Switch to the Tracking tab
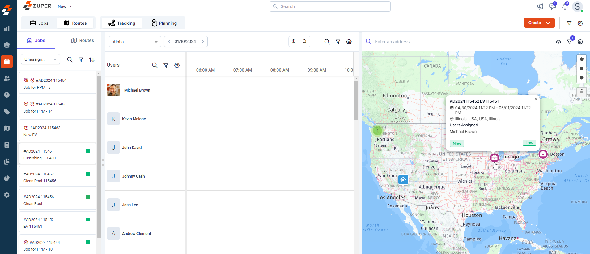This screenshot has width=590, height=254. tap(122, 23)
